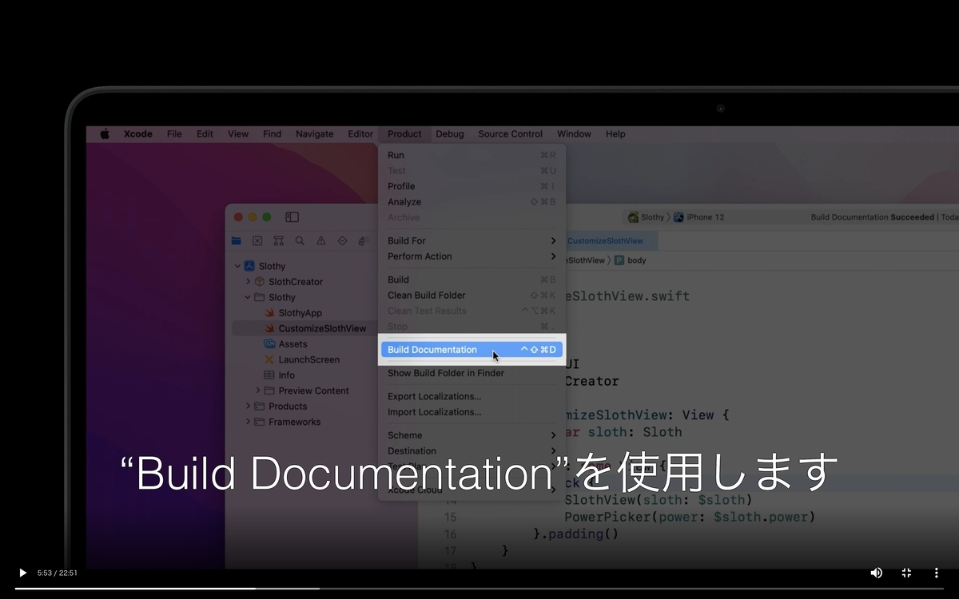This screenshot has height=599, width=959.
Task: Choose Run from the Product menu
Action: click(472, 155)
